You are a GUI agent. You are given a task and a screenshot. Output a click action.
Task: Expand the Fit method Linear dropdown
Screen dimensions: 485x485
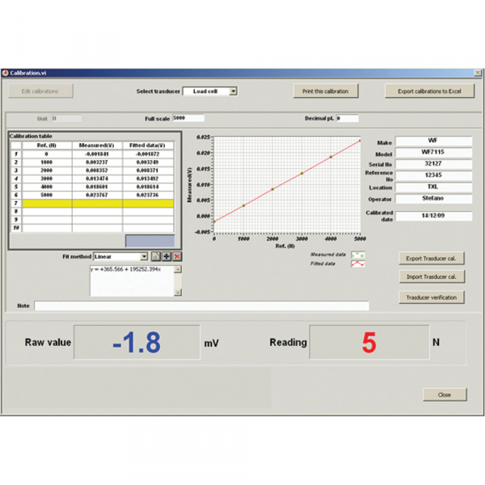145,256
